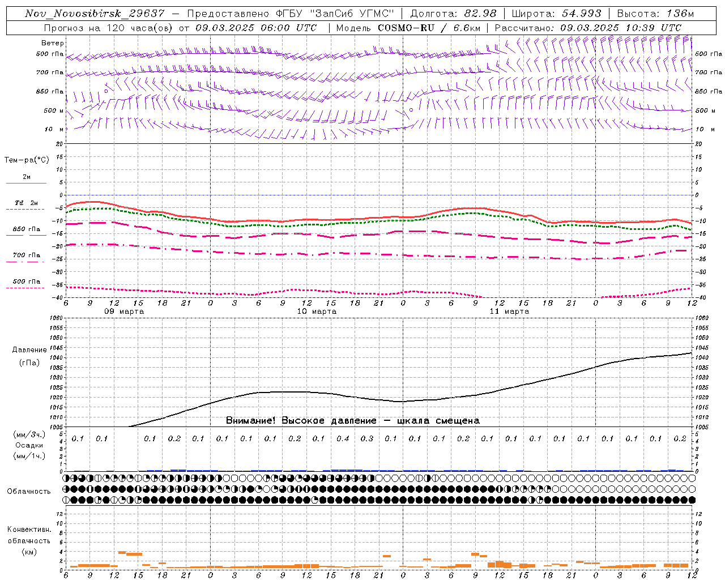Click the Модель COSMO-RU / 6.6км label
The image size is (725, 580).
click(408, 28)
